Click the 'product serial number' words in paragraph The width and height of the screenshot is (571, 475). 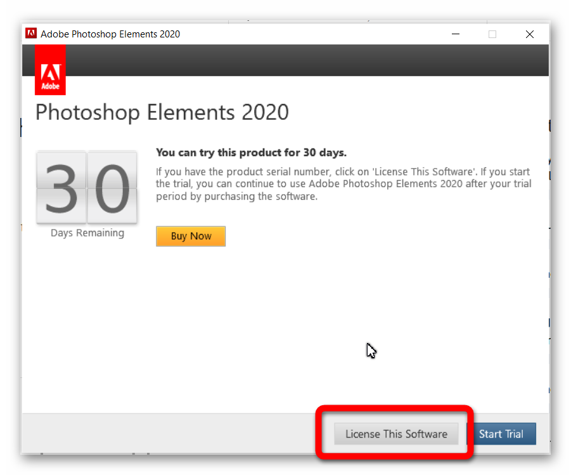click(278, 172)
